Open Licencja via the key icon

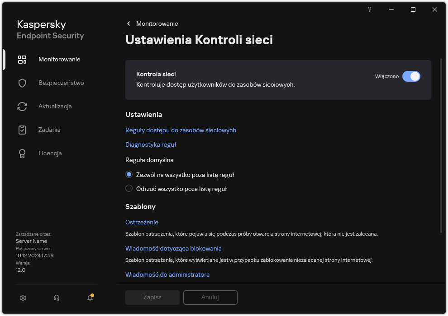[x=22, y=153]
